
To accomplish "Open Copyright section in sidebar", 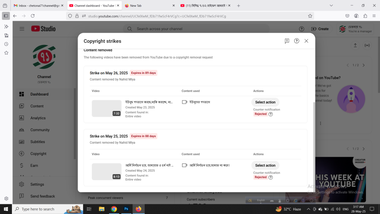I will click(x=38, y=154).
